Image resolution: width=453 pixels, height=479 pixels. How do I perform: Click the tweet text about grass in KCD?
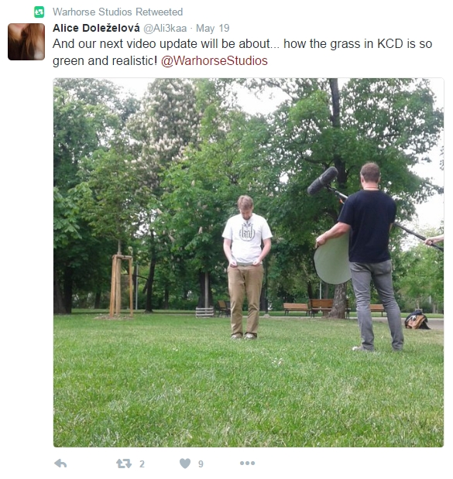click(x=242, y=52)
